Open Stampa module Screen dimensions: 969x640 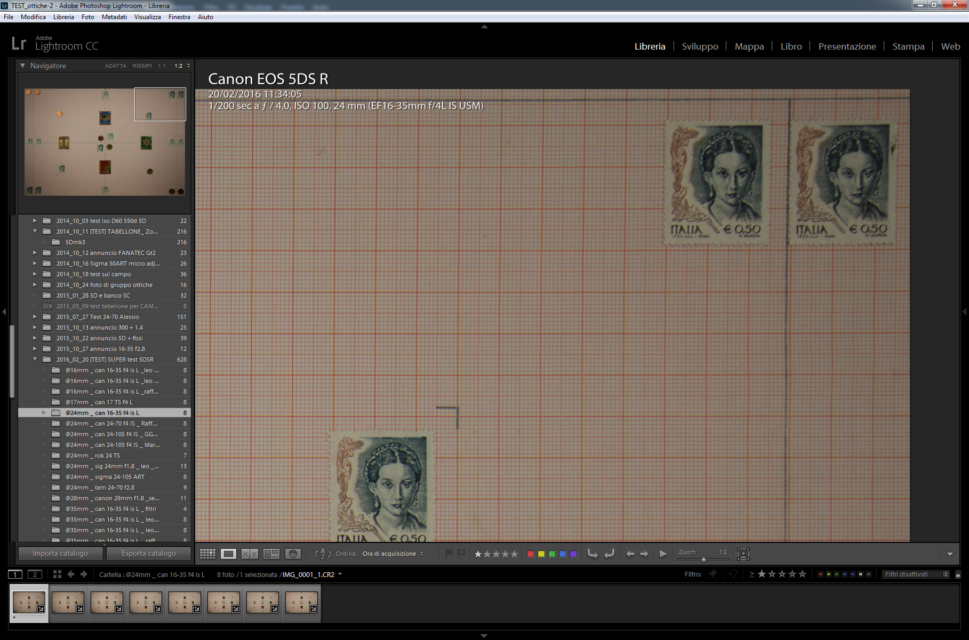pos(908,46)
